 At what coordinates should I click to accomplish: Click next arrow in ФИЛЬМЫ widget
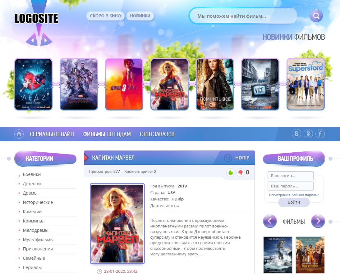click(x=318, y=221)
